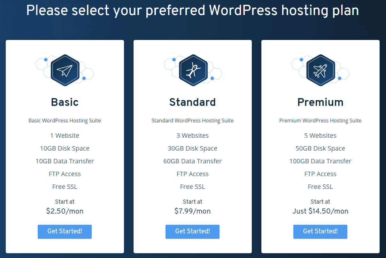Click the Just $14.50/mon price
The height and width of the screenshot is (258, 386).
point(320,211)
